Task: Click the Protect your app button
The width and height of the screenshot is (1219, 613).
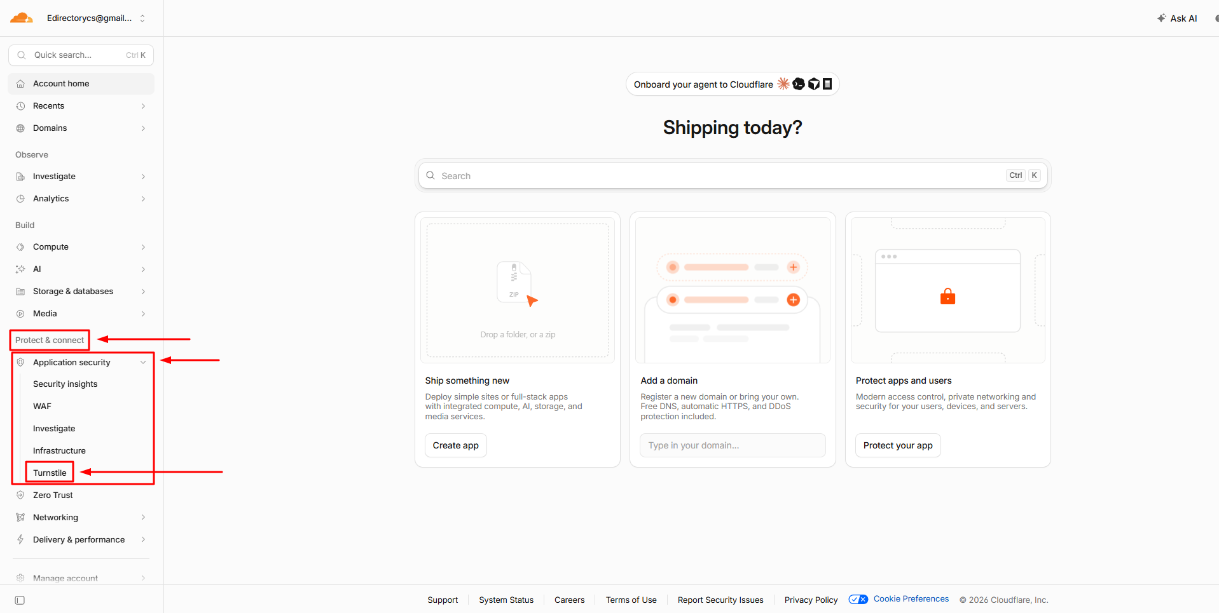Action: click(x=898, y=445)
